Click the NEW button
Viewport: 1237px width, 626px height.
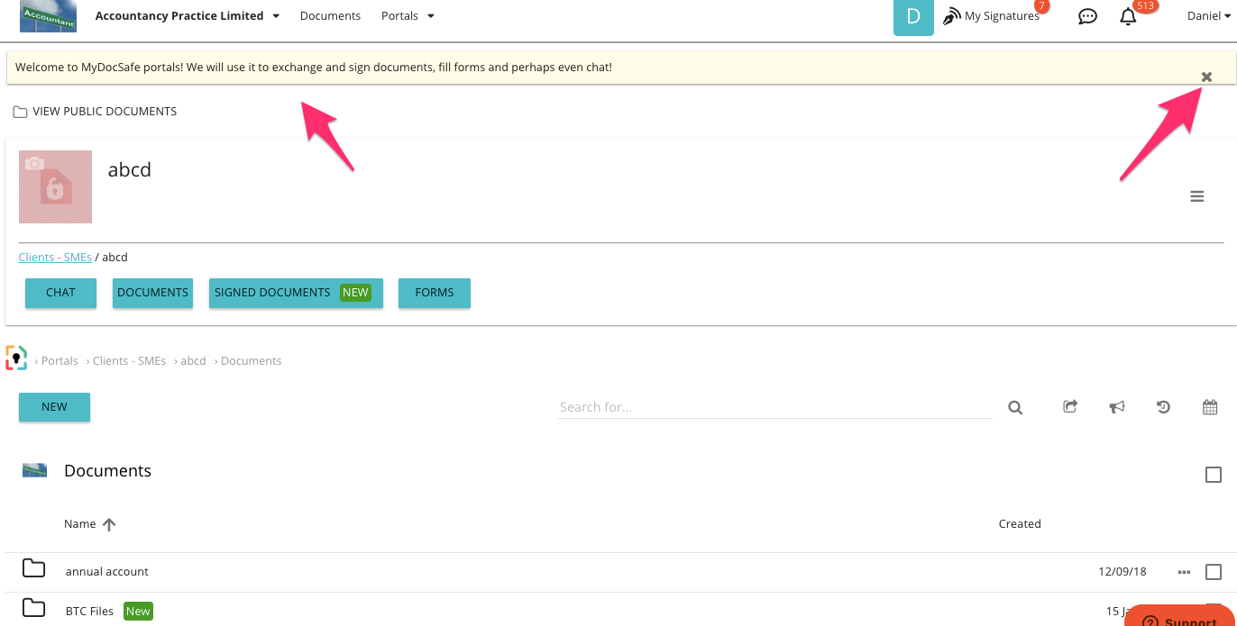[54, 407]
